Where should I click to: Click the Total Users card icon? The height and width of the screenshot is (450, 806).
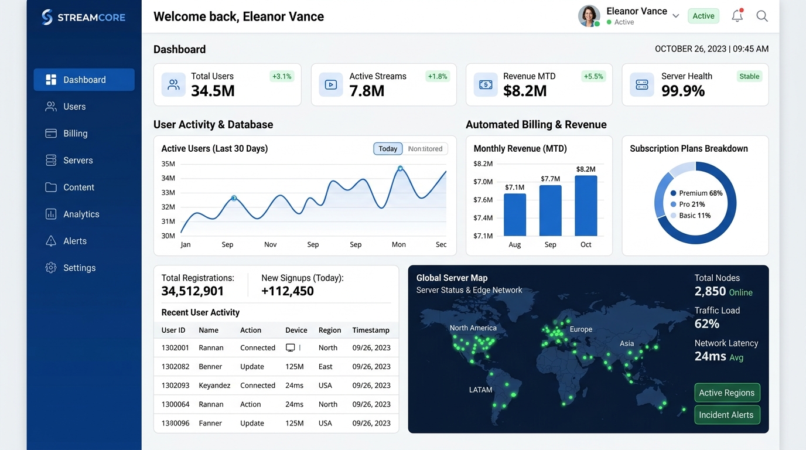[173, 84]
